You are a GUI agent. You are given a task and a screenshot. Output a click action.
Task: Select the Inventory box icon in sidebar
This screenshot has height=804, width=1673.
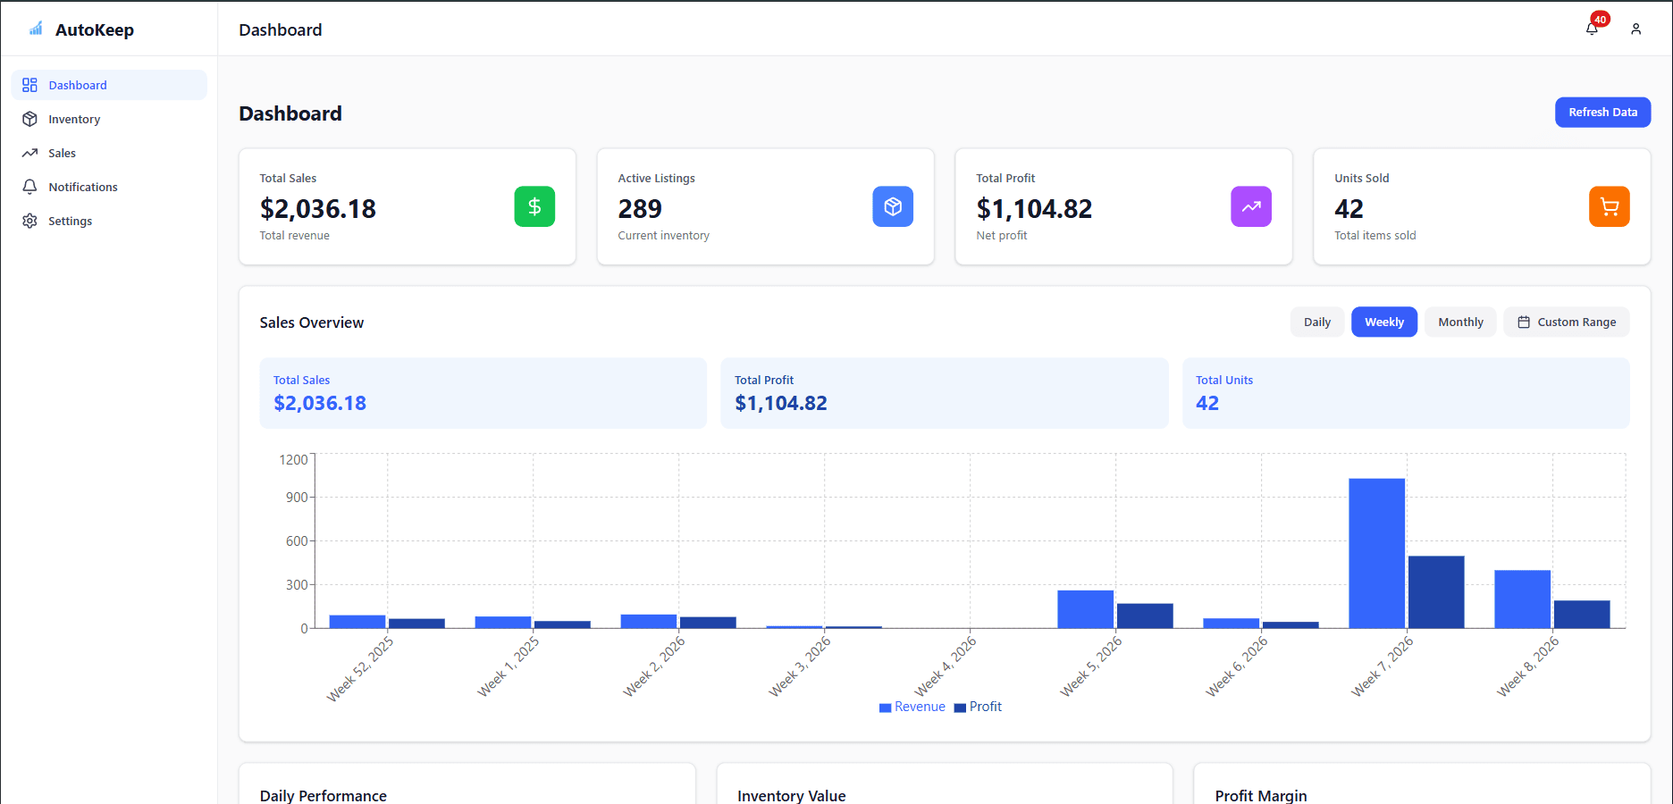pos(29,119)
